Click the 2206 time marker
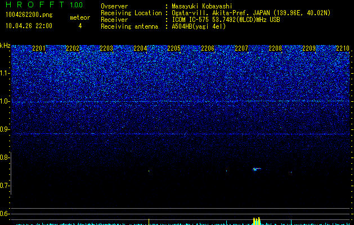 [208, 48]
